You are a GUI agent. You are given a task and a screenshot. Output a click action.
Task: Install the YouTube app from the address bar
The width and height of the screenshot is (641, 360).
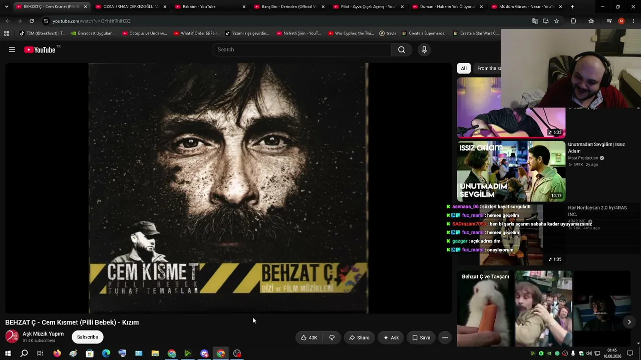pos(545,21)
